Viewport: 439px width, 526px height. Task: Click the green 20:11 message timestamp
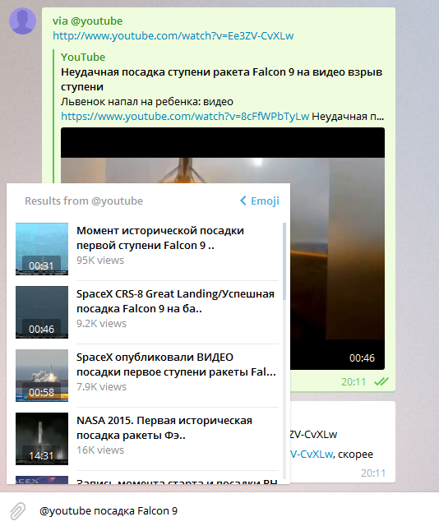[x=354, y=381]
